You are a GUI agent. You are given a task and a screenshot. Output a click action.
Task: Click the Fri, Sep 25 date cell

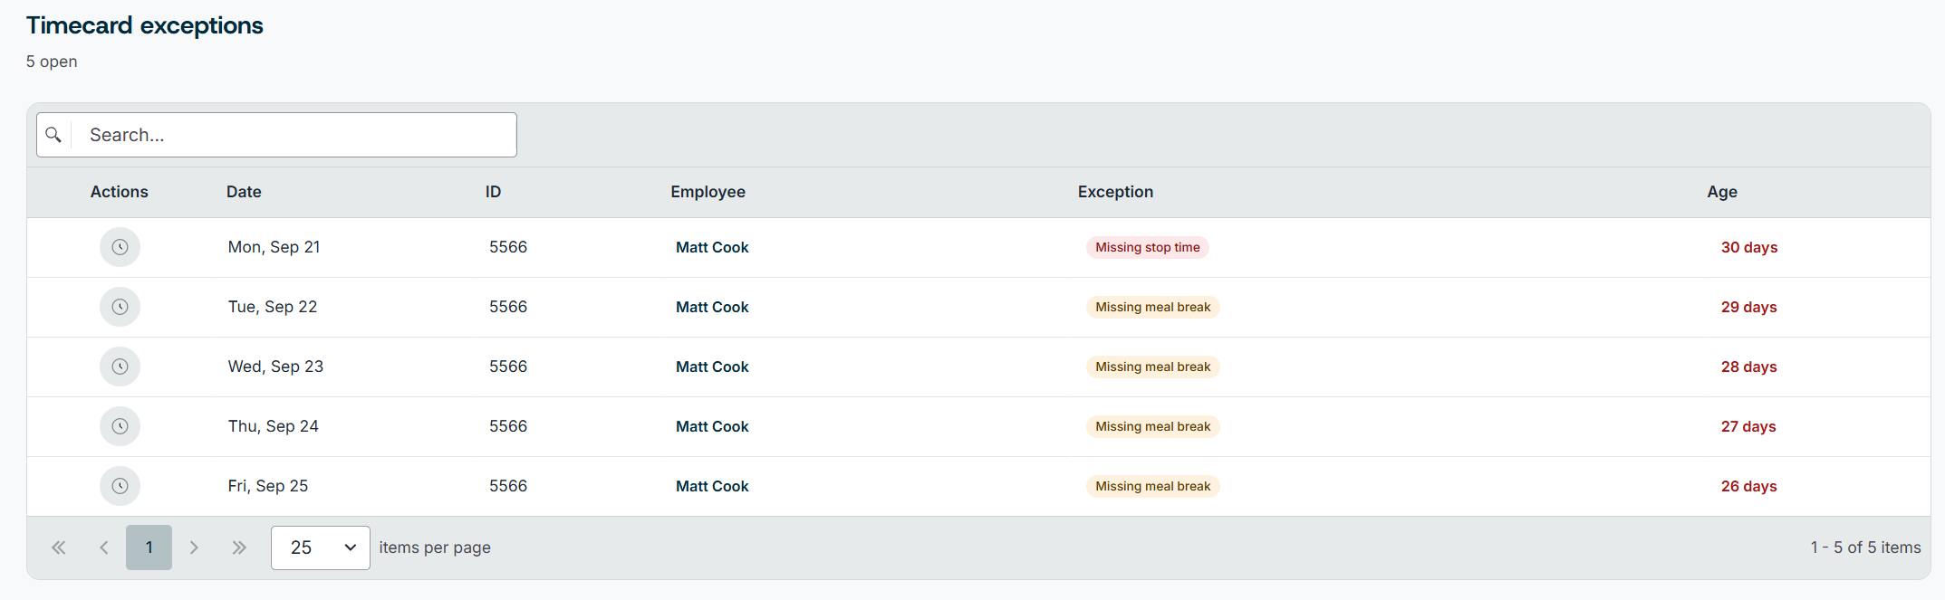click(x=267, y=486)
